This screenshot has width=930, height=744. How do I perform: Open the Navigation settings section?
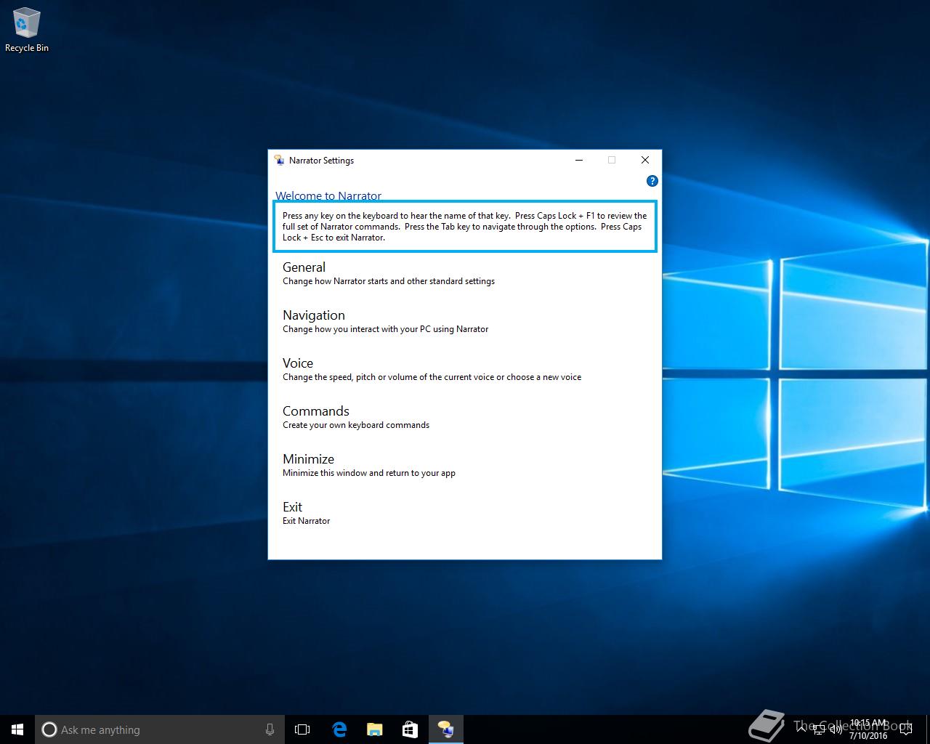(313, 315)
